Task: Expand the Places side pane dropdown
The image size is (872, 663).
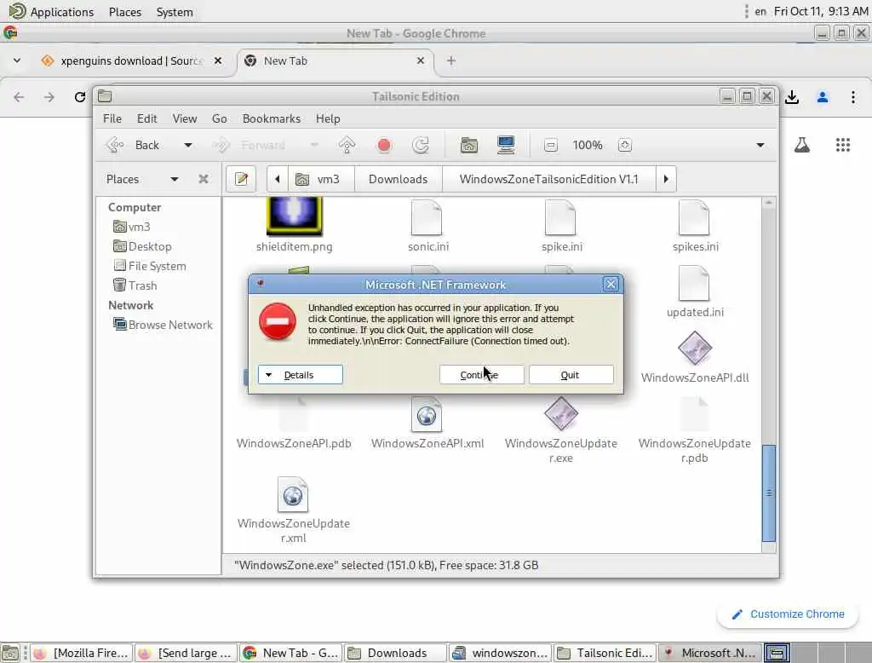Action: point(175,179)
